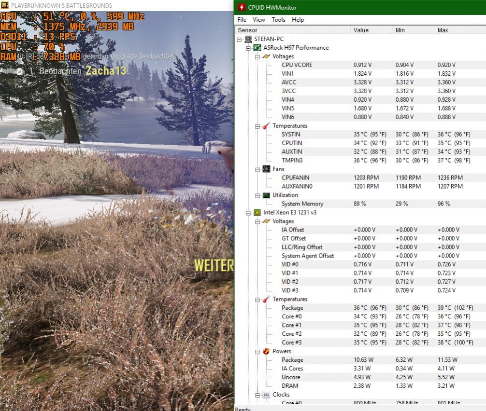Collapse the Xeon Voltages group
This screenshot has width=486, height=411.
257,221
